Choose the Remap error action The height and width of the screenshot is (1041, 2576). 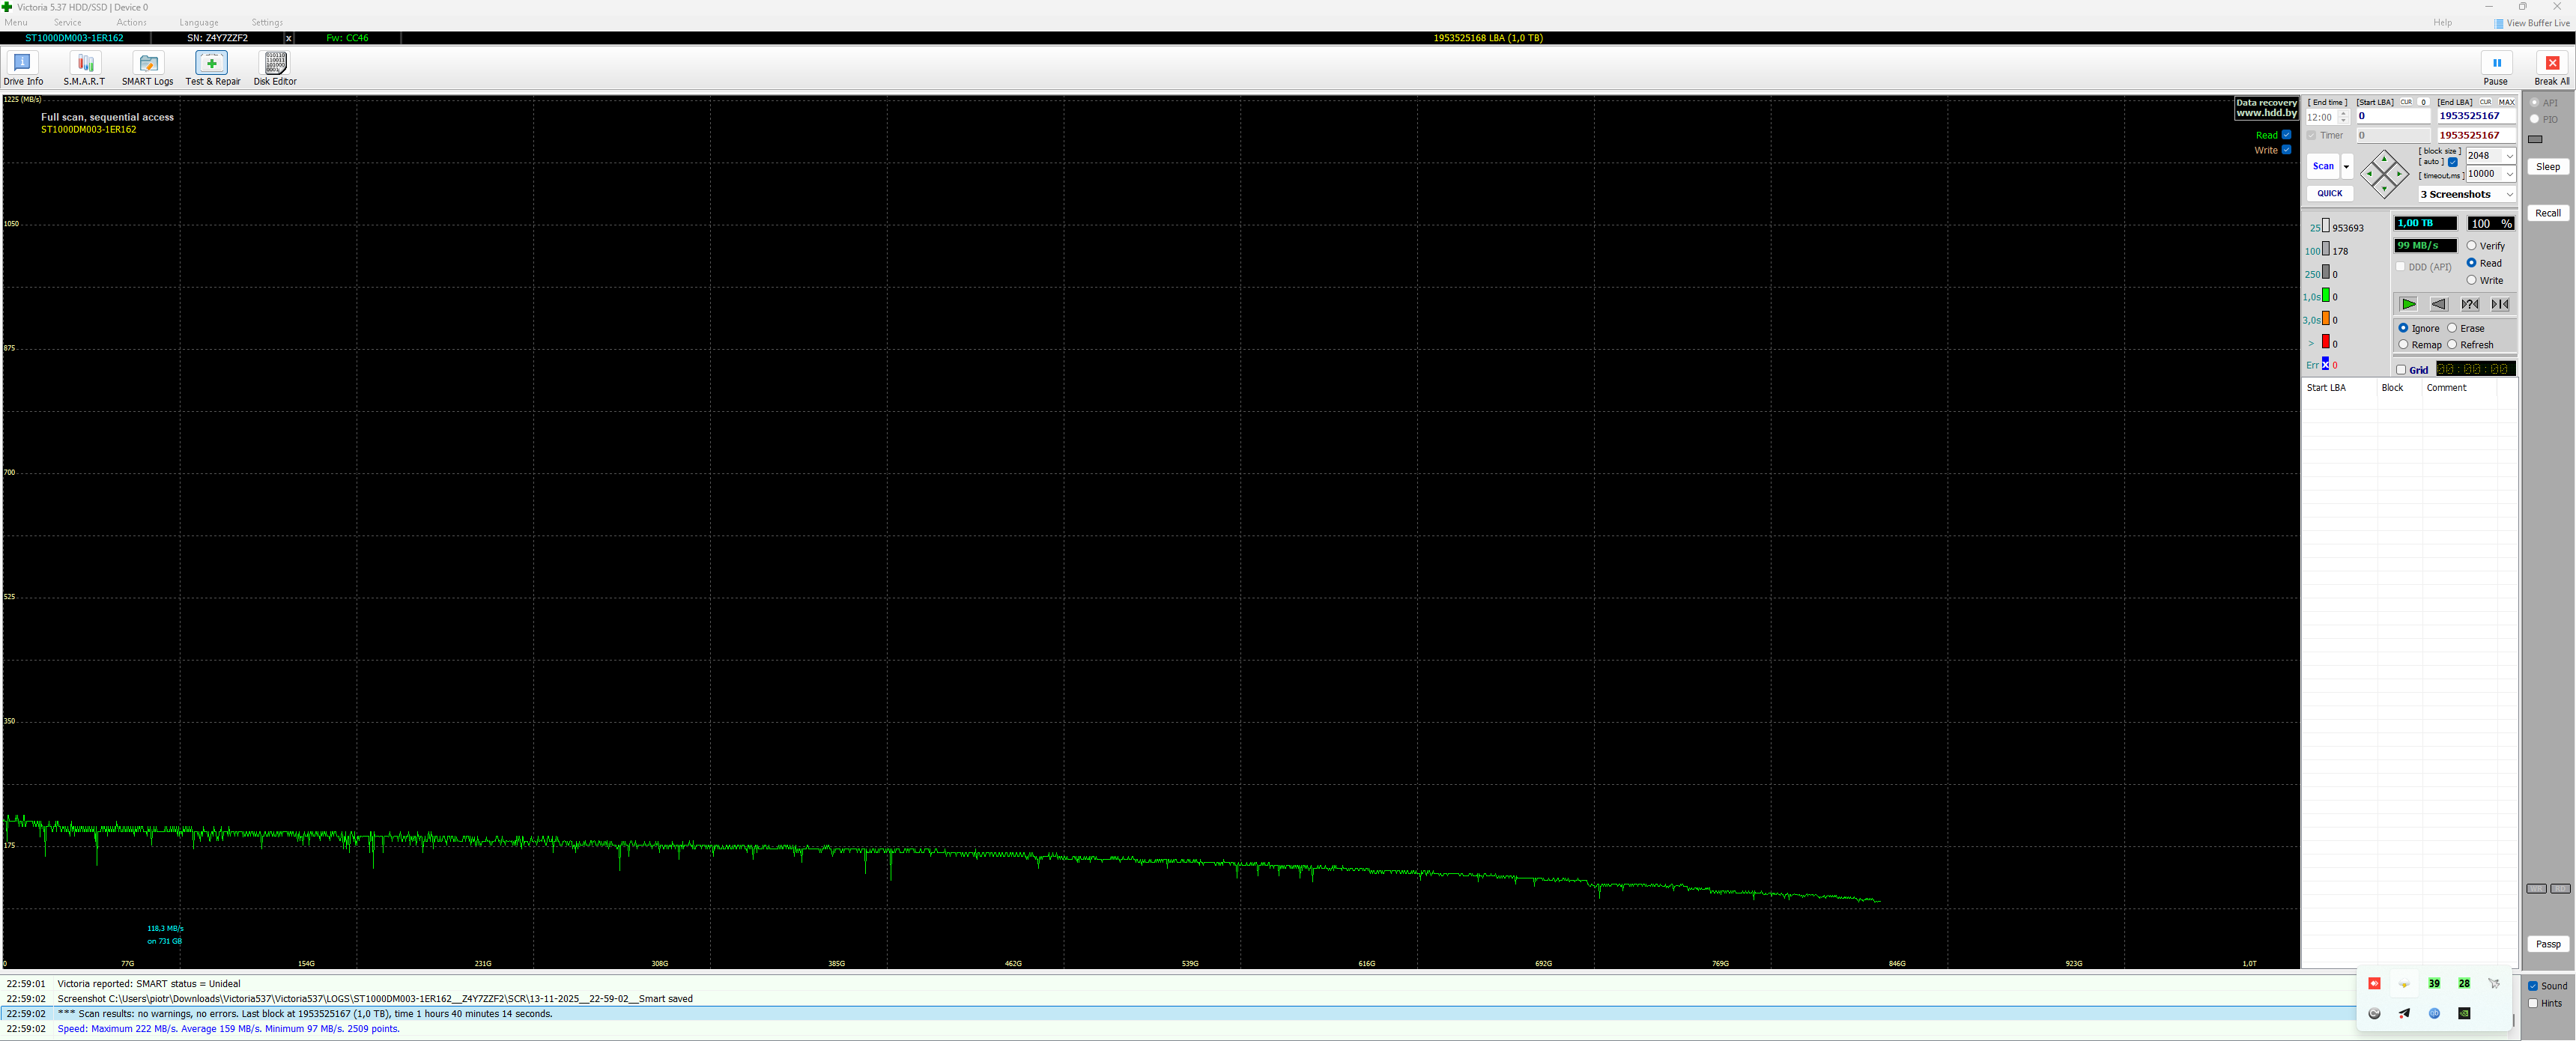pyautogui.click(x=2404, y=345)
